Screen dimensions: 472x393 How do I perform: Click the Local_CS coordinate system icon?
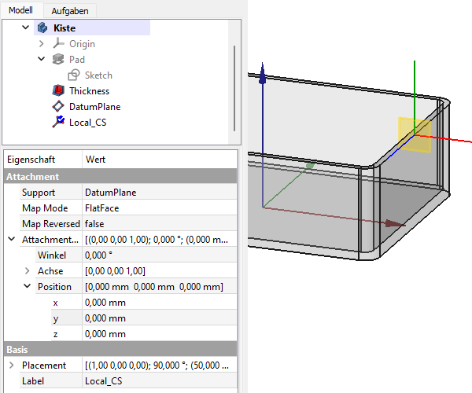point(58,122)
